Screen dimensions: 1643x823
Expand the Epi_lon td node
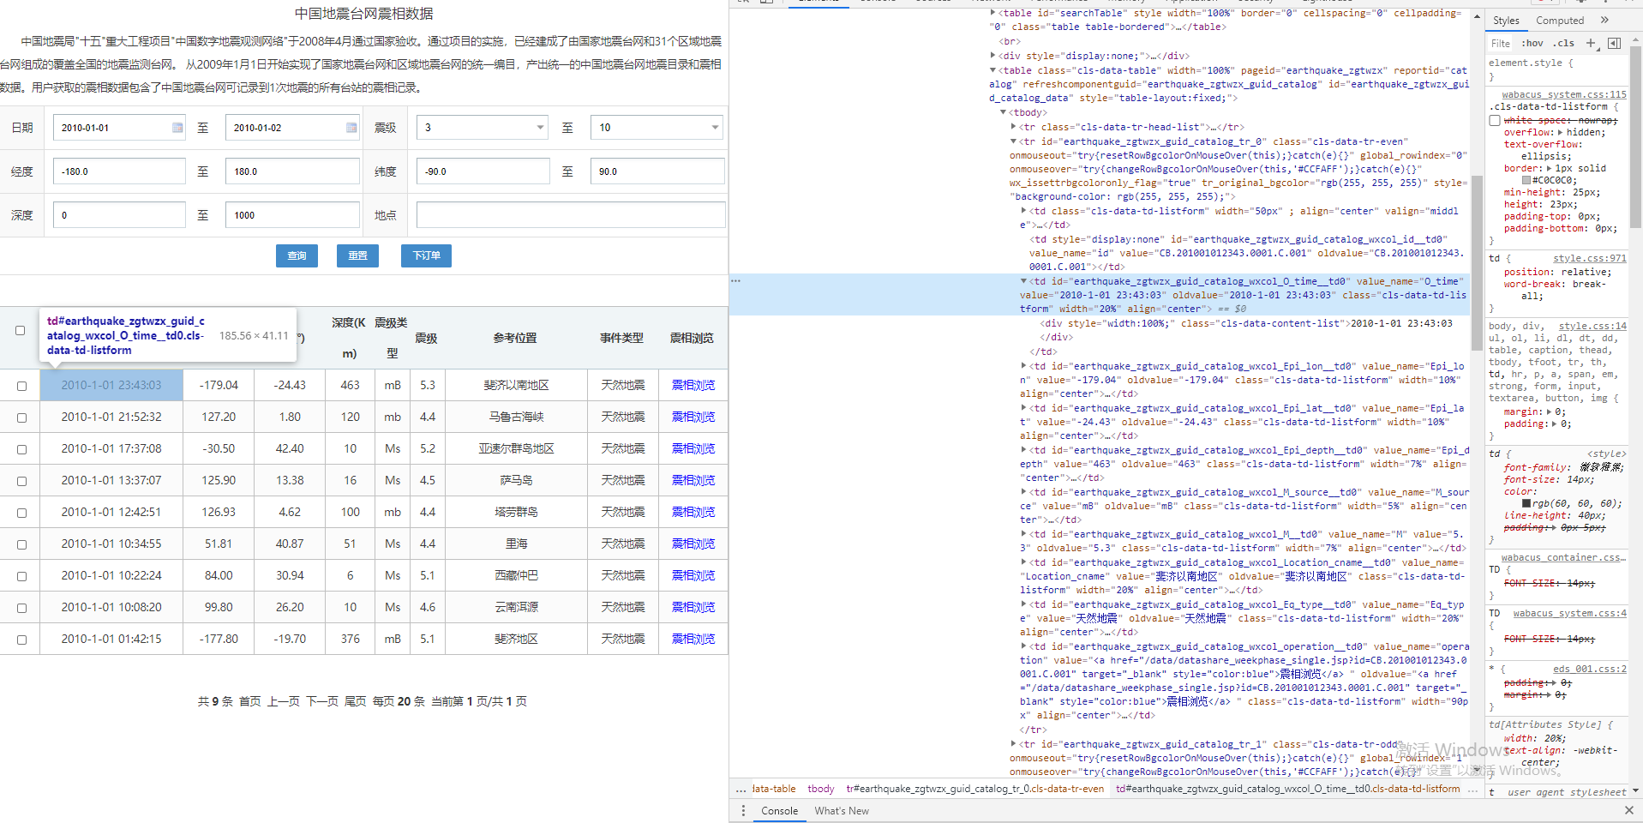(x=1023, y=366)
